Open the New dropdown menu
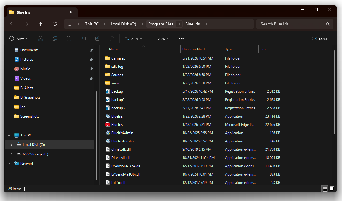Screen dimensions: 342x201 point(19,38)
